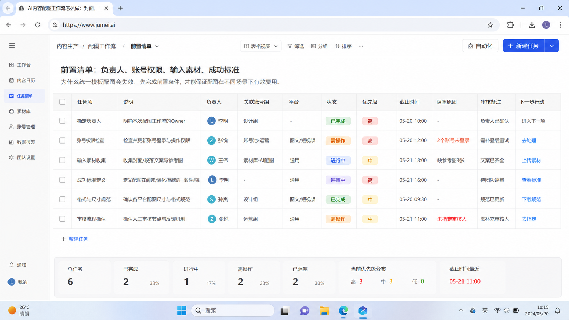Click the 去处理 link
Image resolution: width=569 pixels, height=320 pixels.
pyautogui.click(x=529, y=140)
